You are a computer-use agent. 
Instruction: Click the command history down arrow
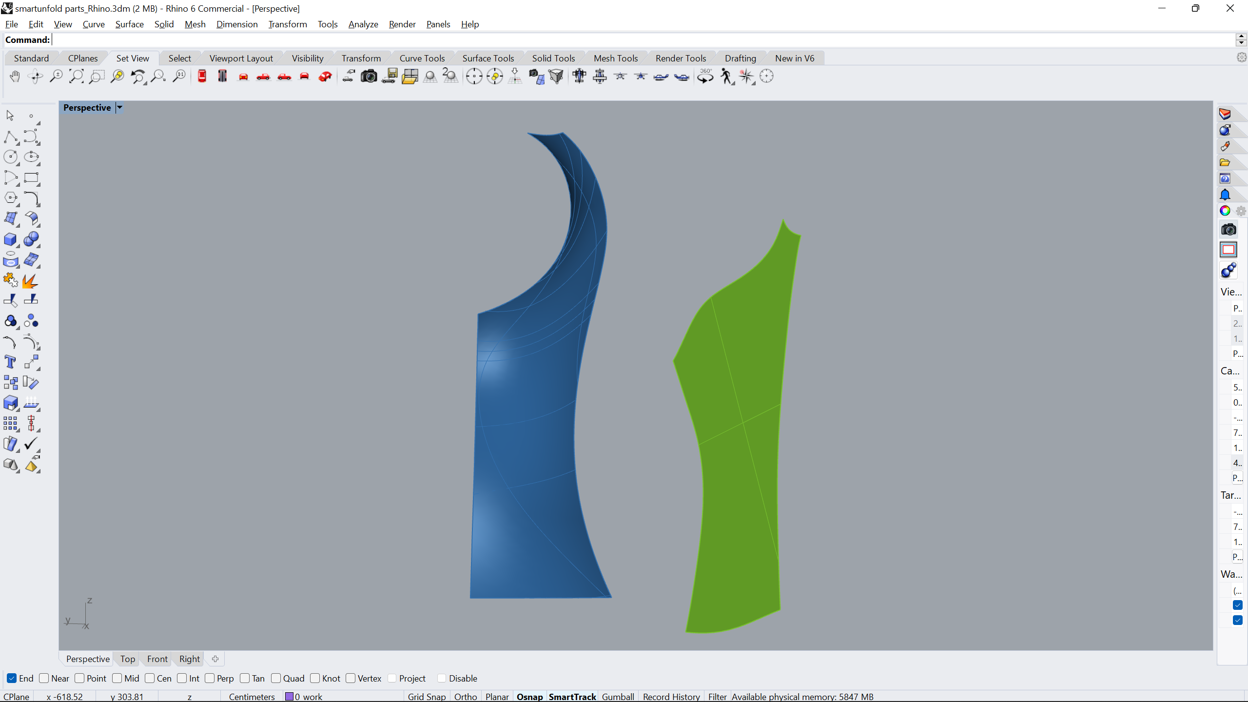point(1241,43)
